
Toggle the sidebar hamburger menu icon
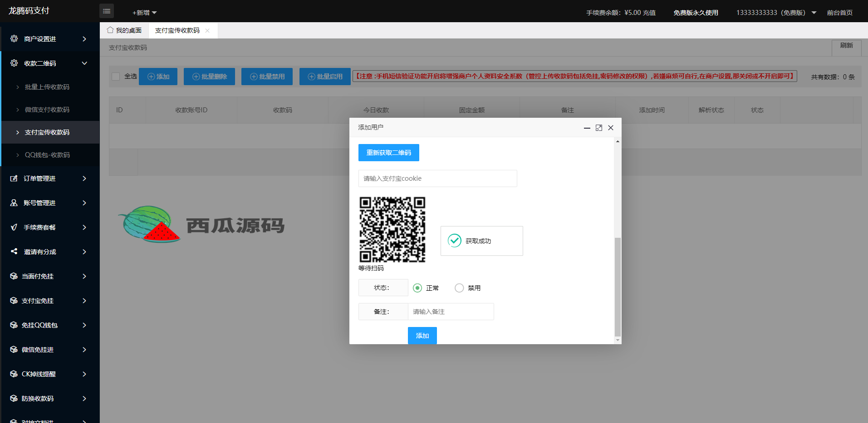pyautogui.click(x=107, y=11)
